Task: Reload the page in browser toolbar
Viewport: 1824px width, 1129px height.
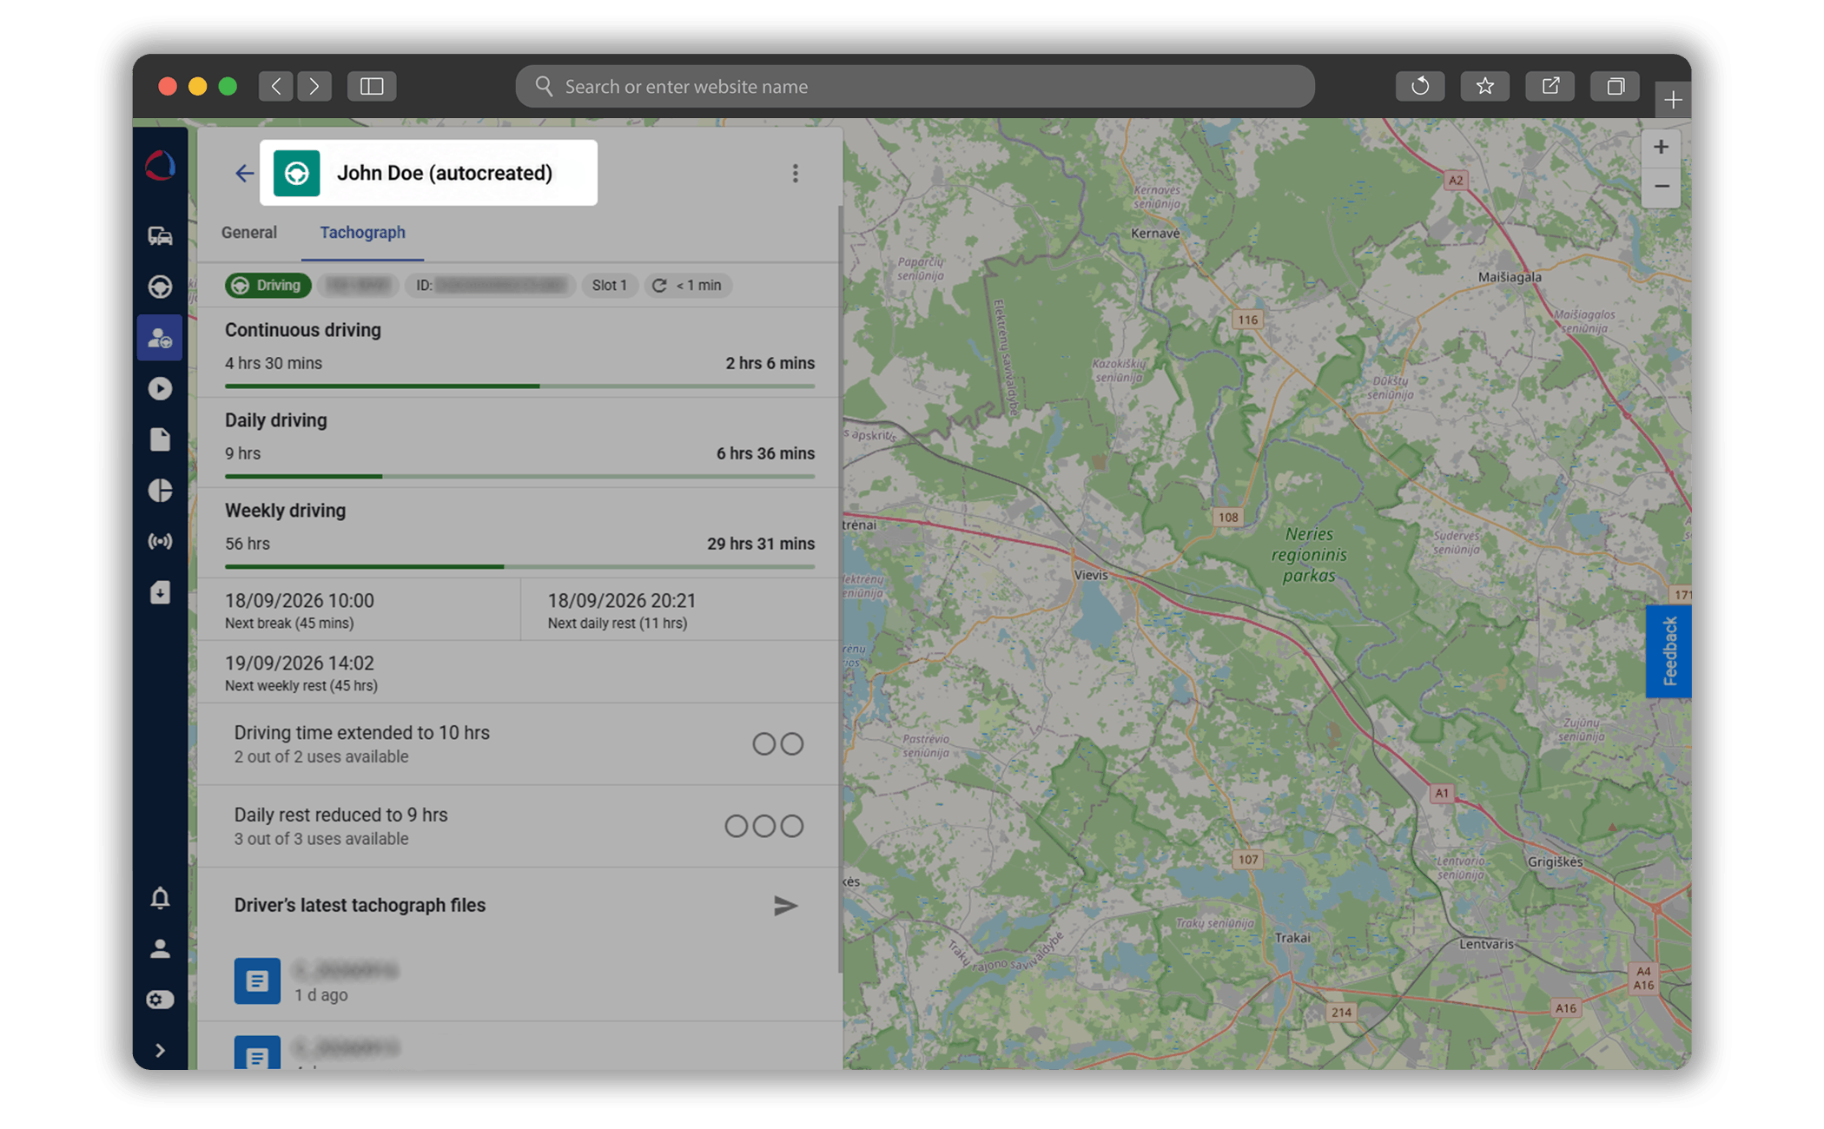Action: [1419, 86]
